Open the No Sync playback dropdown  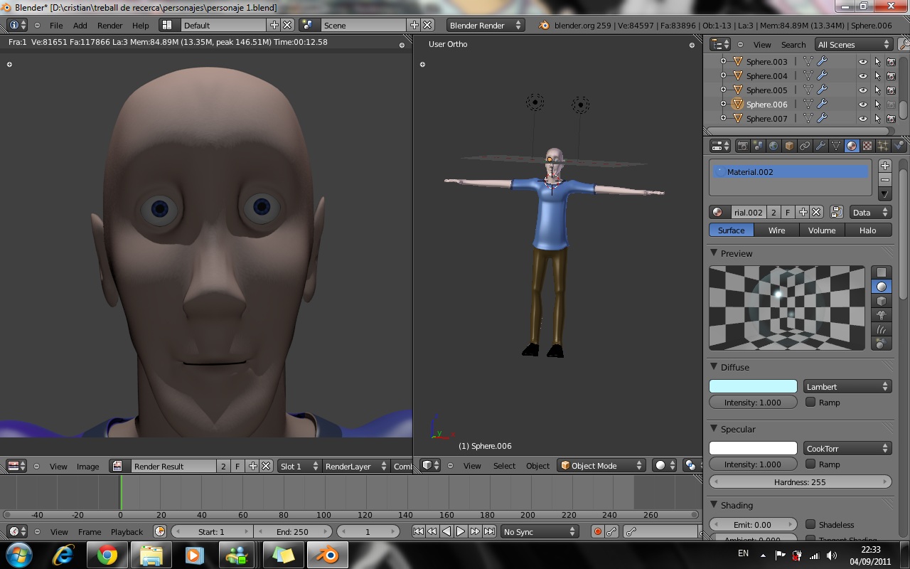[x=540, y=531]
